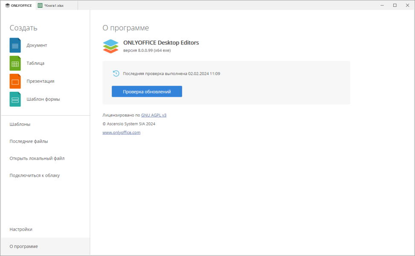Click the Проверка обновлений button
The image size is (415, 256).
pos(147,91)
